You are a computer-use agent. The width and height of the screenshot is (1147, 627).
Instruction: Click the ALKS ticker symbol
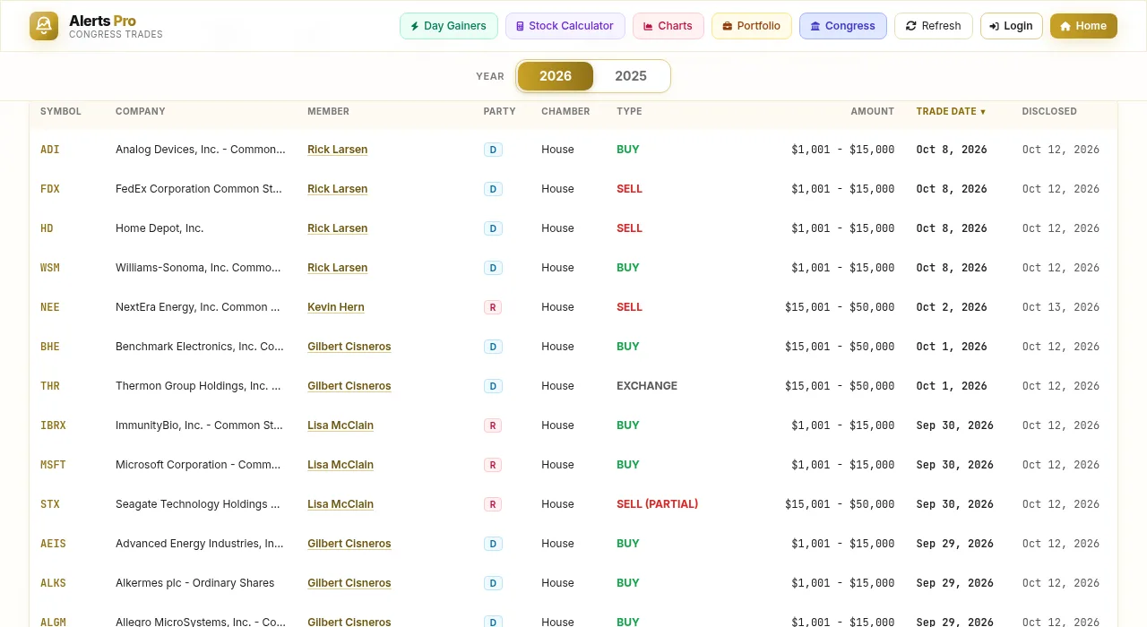click(53, 583)
